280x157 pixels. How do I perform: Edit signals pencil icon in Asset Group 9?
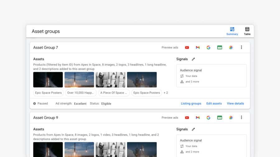pyautogui.click(x=193, y=129)
